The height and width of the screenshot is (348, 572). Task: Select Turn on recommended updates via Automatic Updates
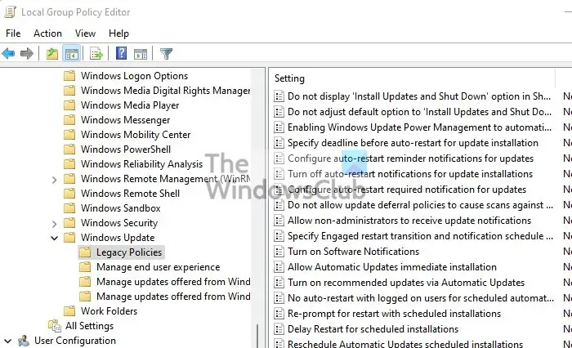pos(406,283)
